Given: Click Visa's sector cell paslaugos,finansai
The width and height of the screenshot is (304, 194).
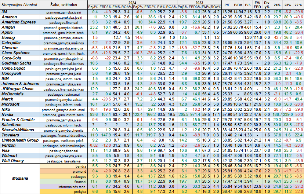Looking at the screenshot, I should [64, 151].
